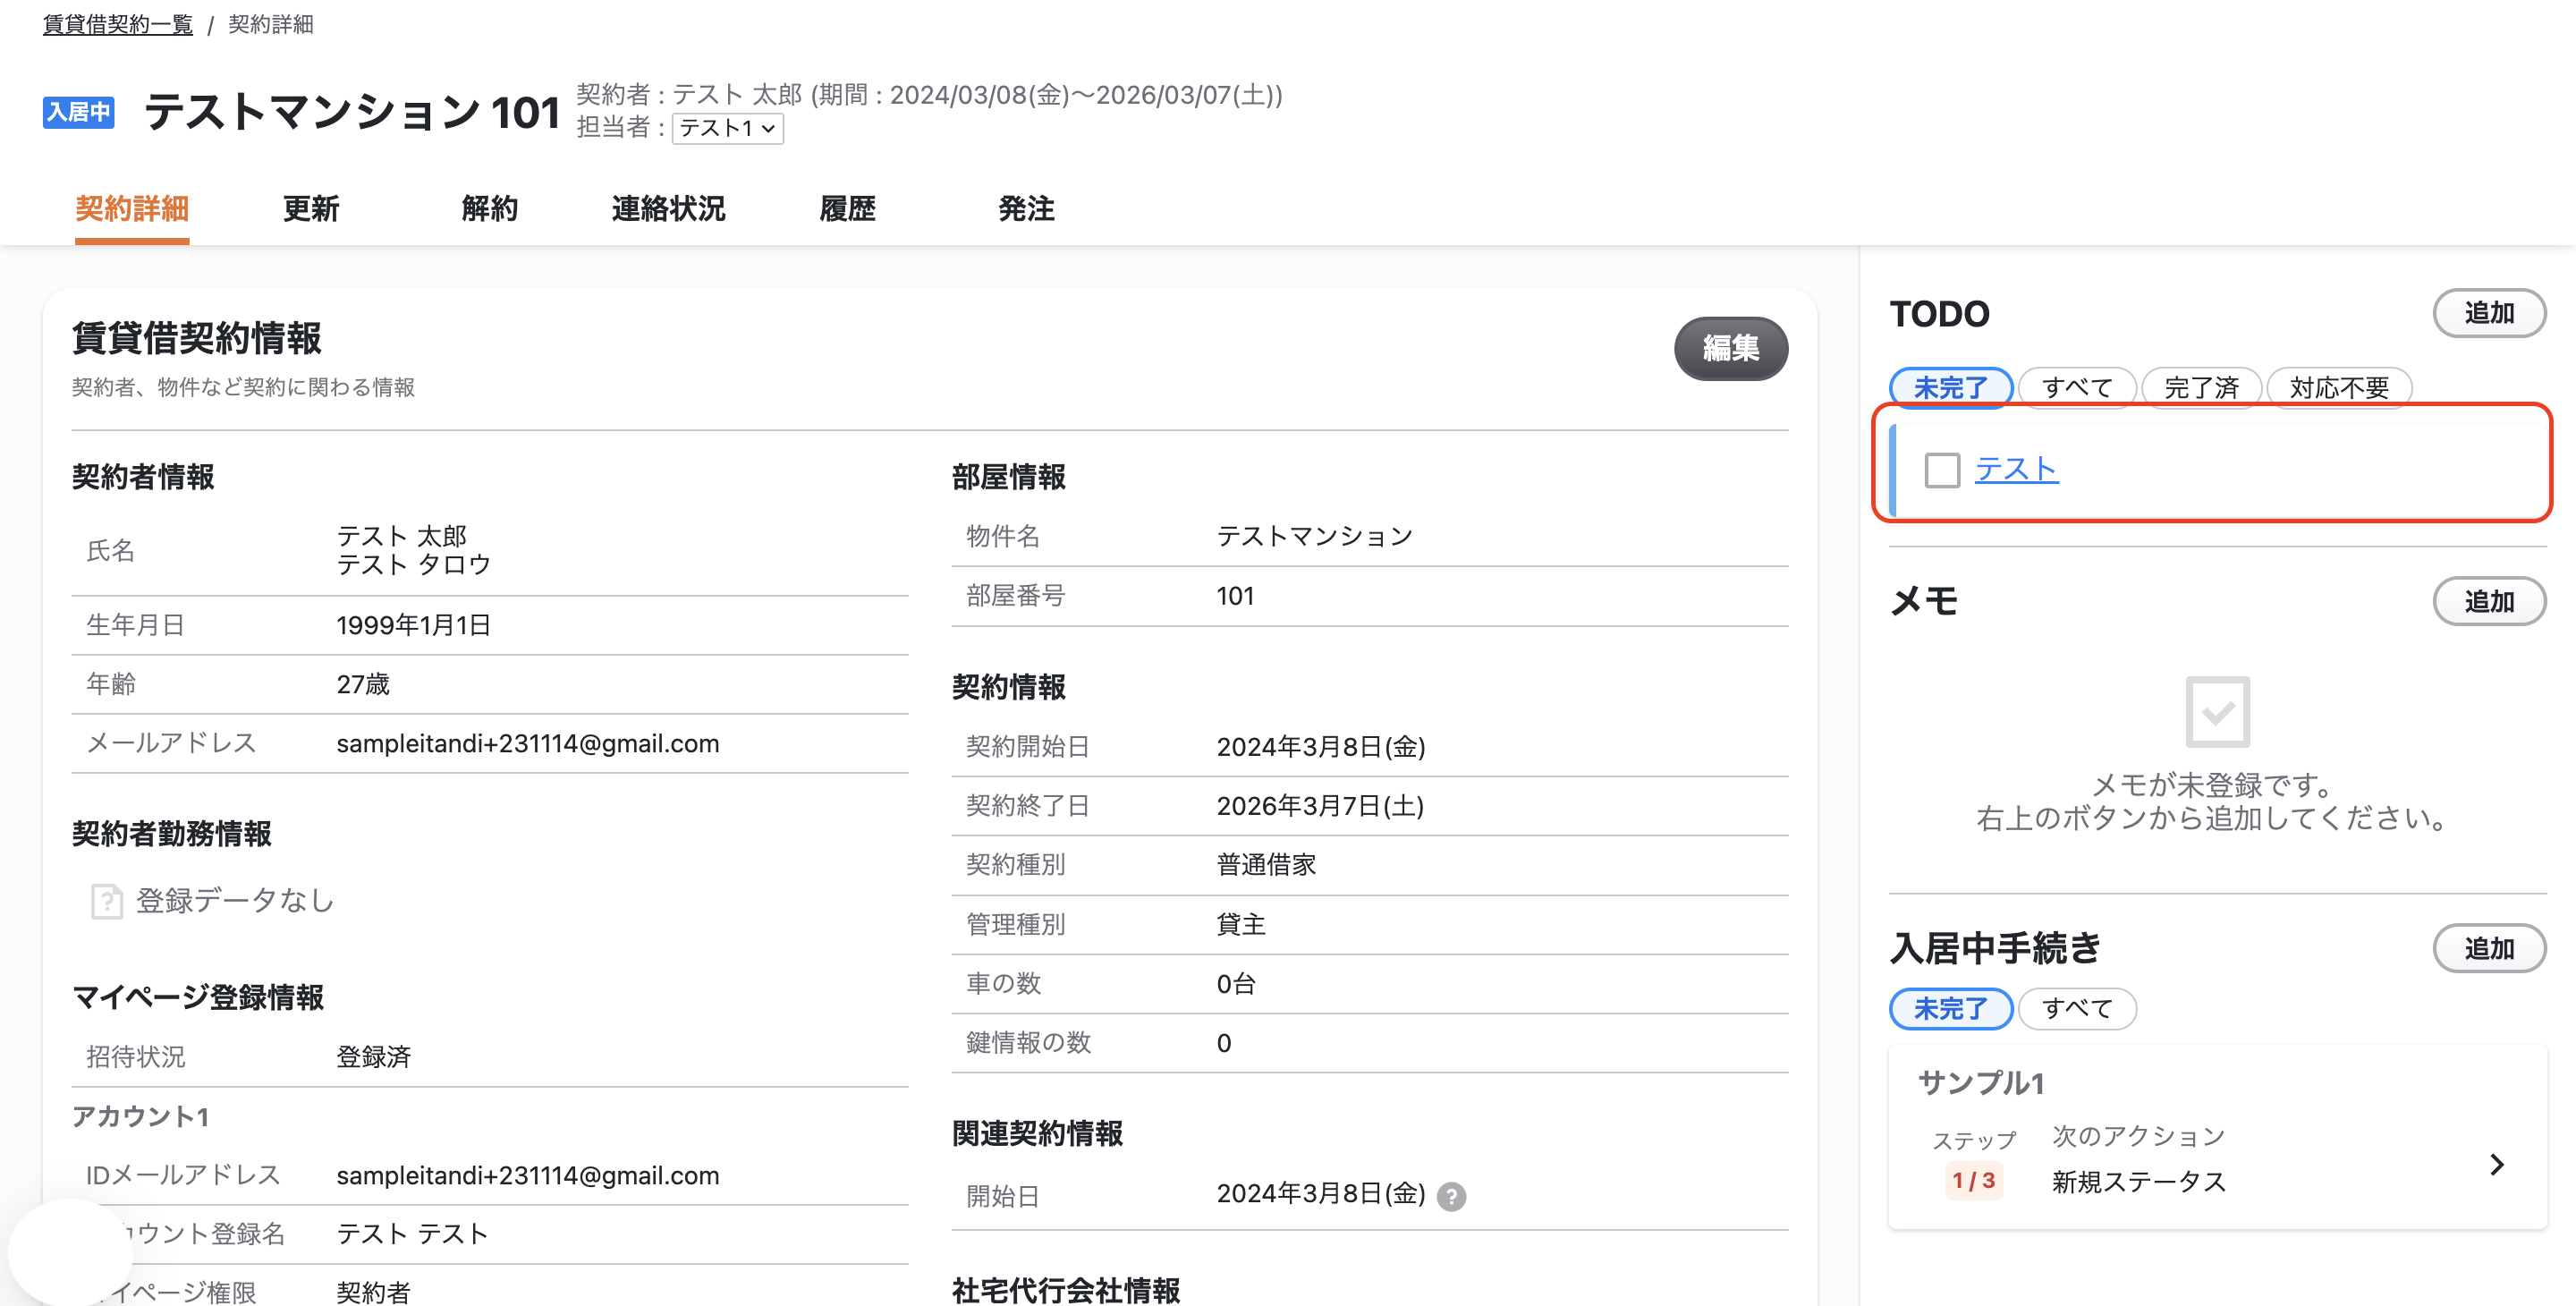Check the テスト TODO checkbox

point(1942,470)
